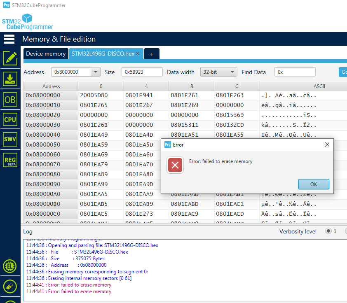Click log line Erasing internal memory sectors
347x303 pixels.
pos(79,278)
